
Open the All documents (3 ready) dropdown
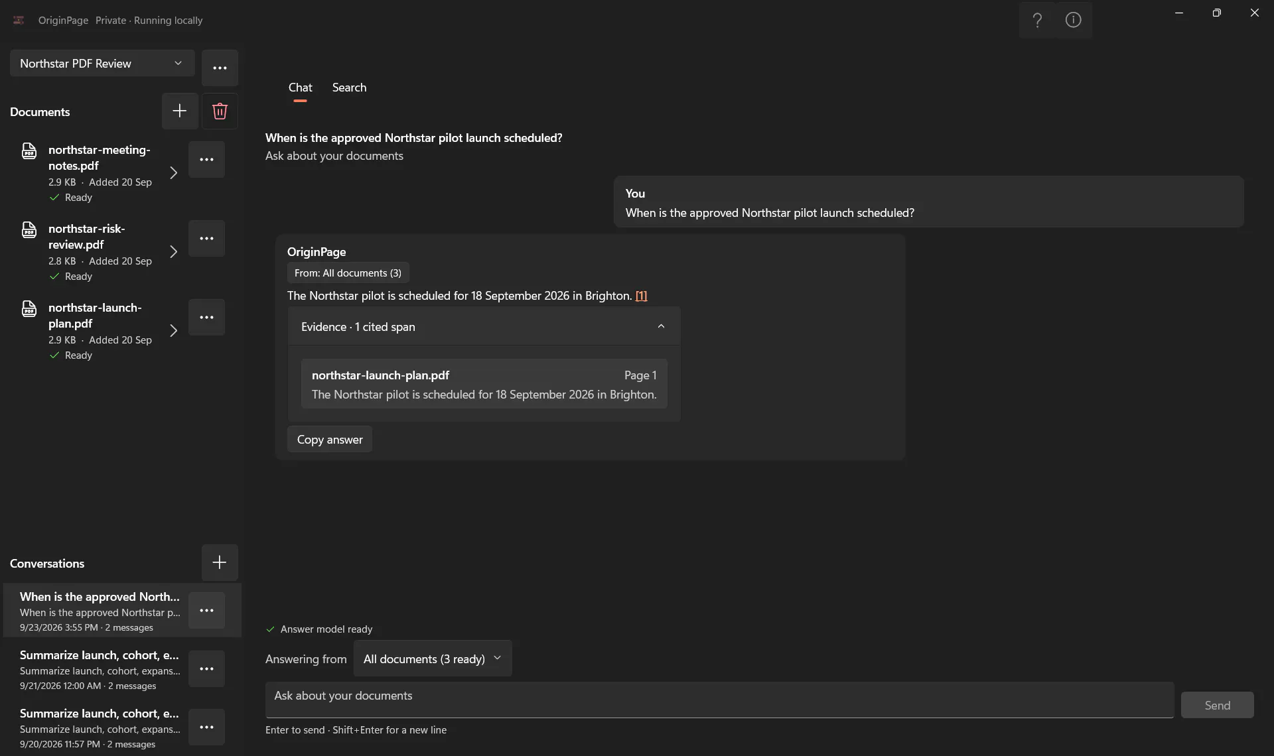click(433, 659)
